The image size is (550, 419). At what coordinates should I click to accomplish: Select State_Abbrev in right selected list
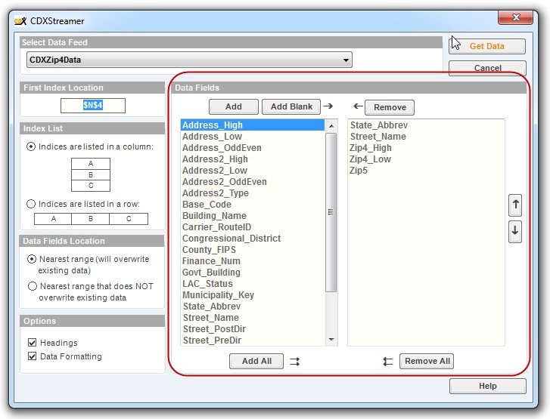point(426,125)
